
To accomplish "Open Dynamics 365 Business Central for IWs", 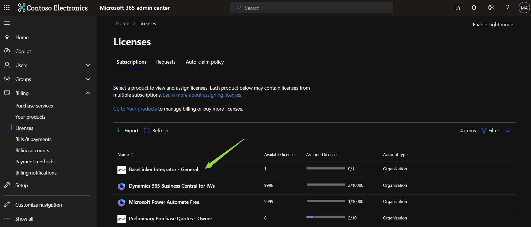I will click(x=172, y=186).
